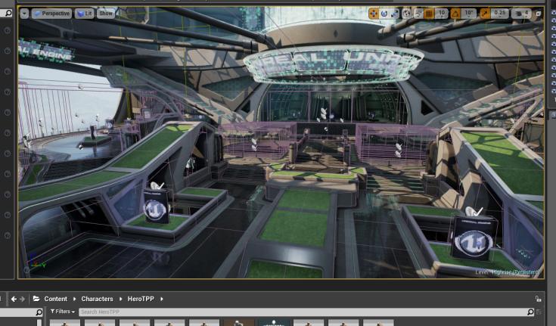Open the viewport options dropdown arrow
Viewport: 556px width, 326px height.
coord(24,14)
